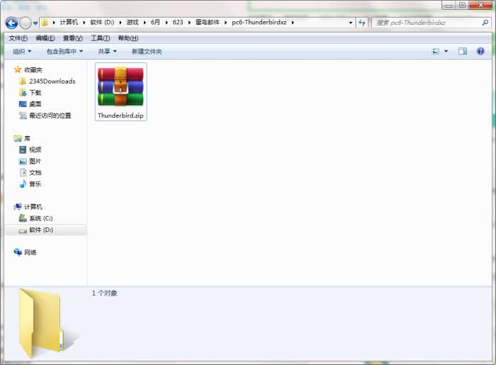
Task: Click the folder icon in address bar
Action: tap(45, 23)
